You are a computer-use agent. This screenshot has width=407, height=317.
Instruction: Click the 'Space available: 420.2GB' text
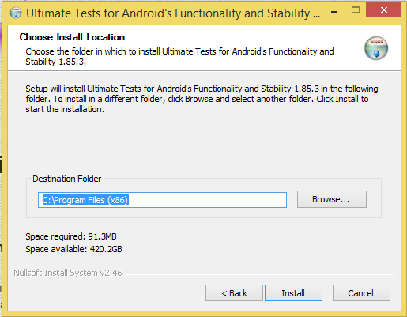pyautogui.click(x=73, y=249)
